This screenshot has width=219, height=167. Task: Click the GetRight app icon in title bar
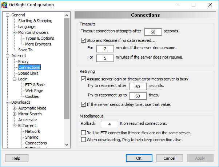[4, 5]
